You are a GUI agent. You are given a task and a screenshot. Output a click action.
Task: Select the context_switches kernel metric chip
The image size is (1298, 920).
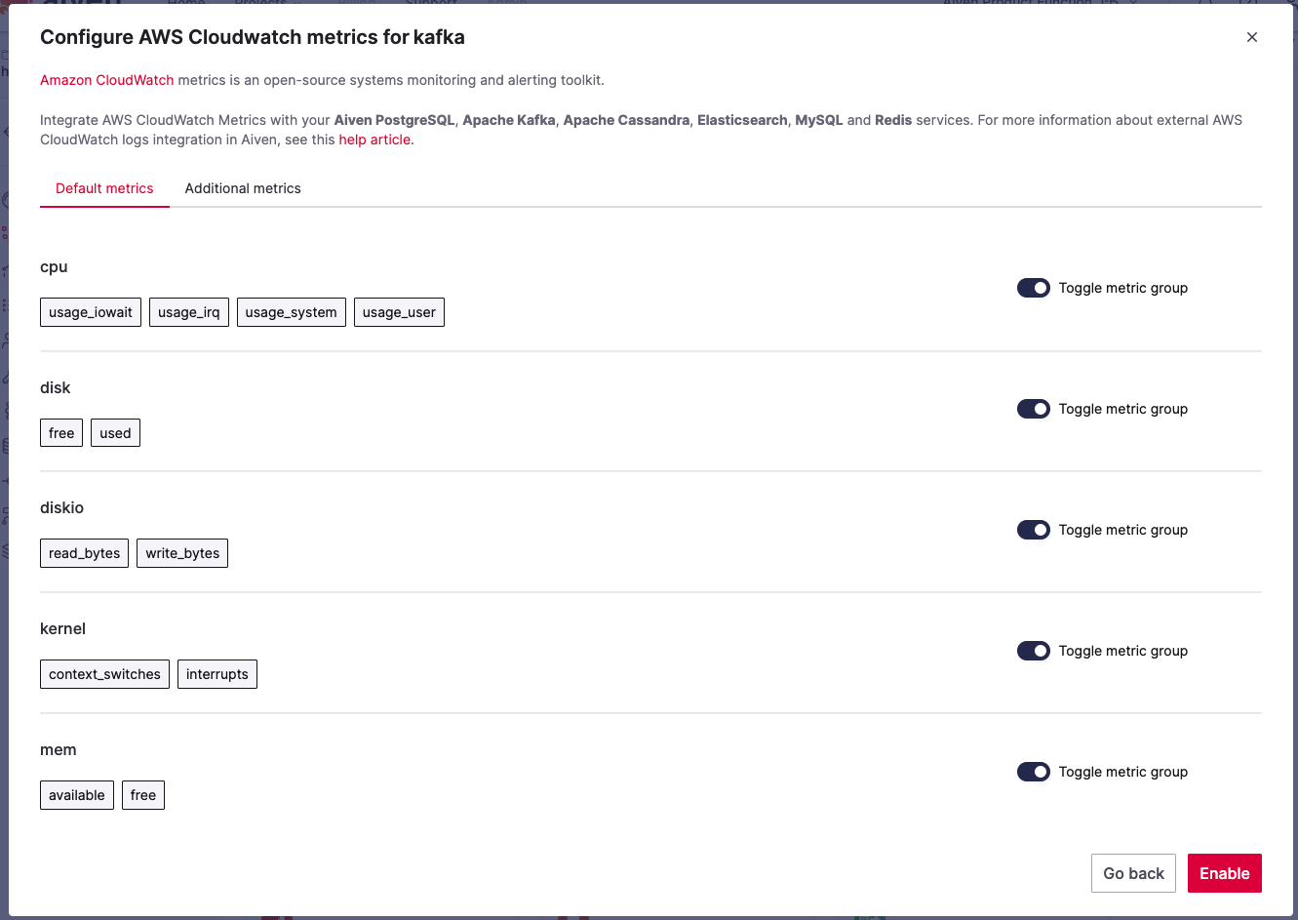pos(104,673)
